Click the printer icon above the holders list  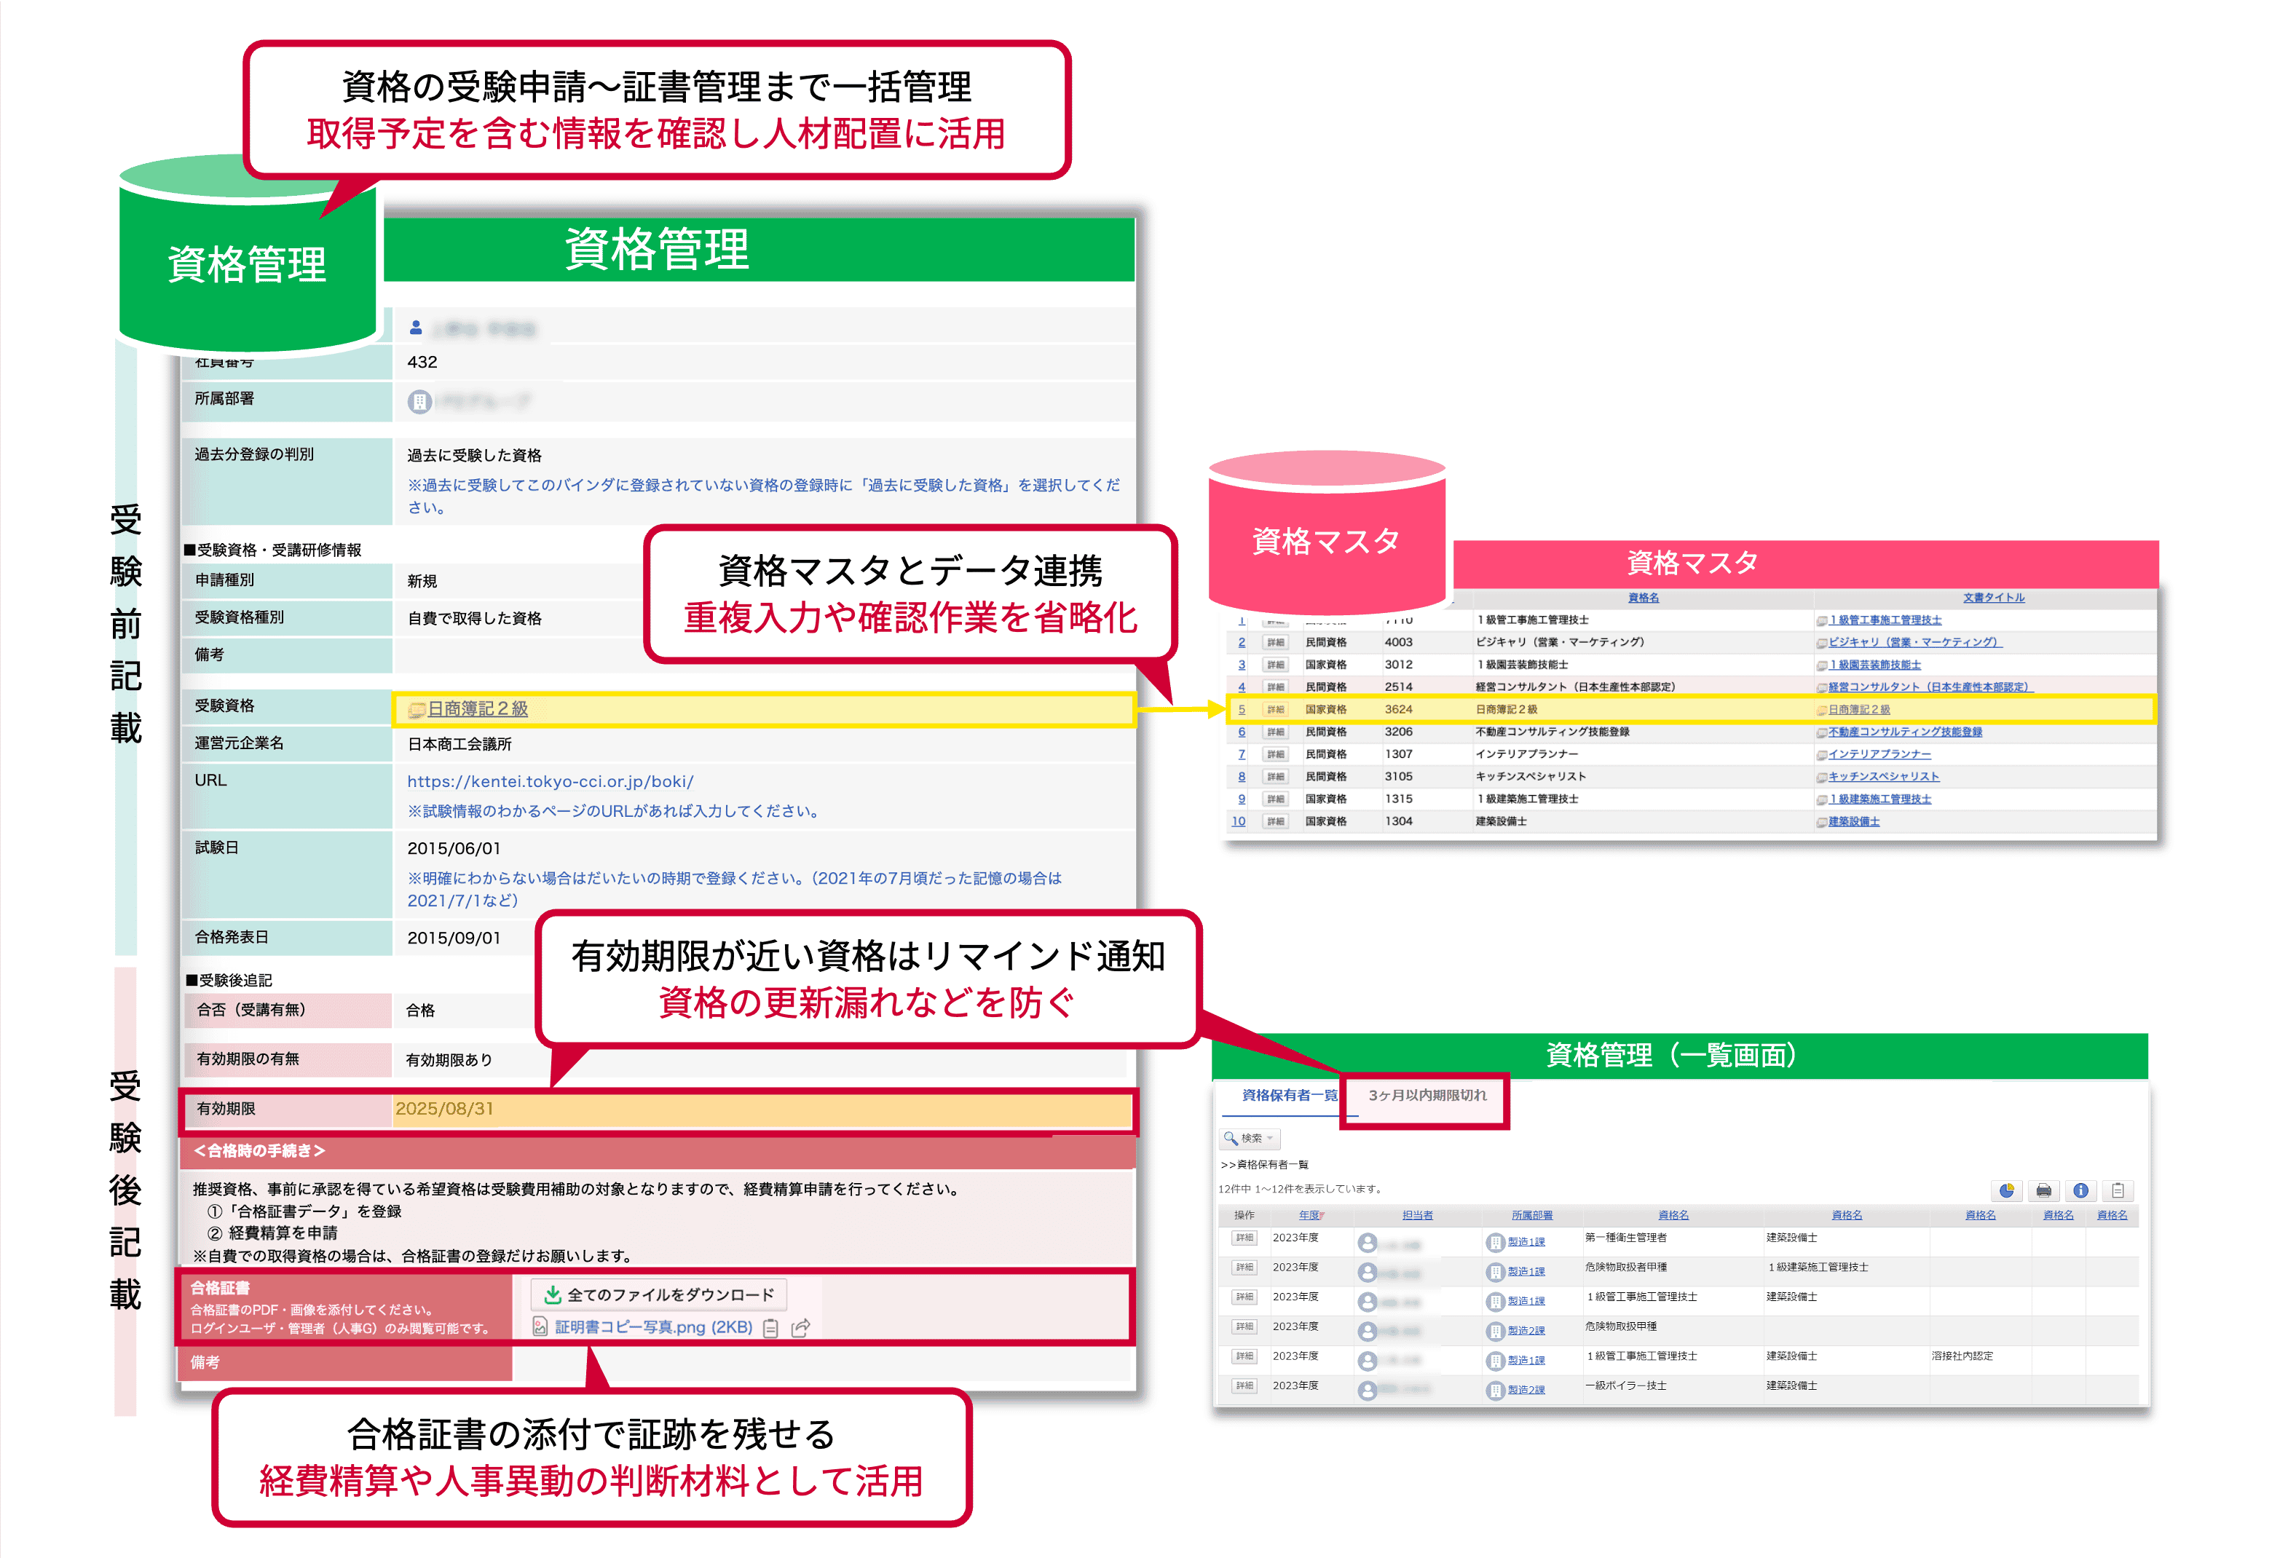pos(2043,1190)
